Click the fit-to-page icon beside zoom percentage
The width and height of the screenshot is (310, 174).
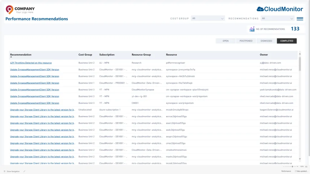coord(306,166)
